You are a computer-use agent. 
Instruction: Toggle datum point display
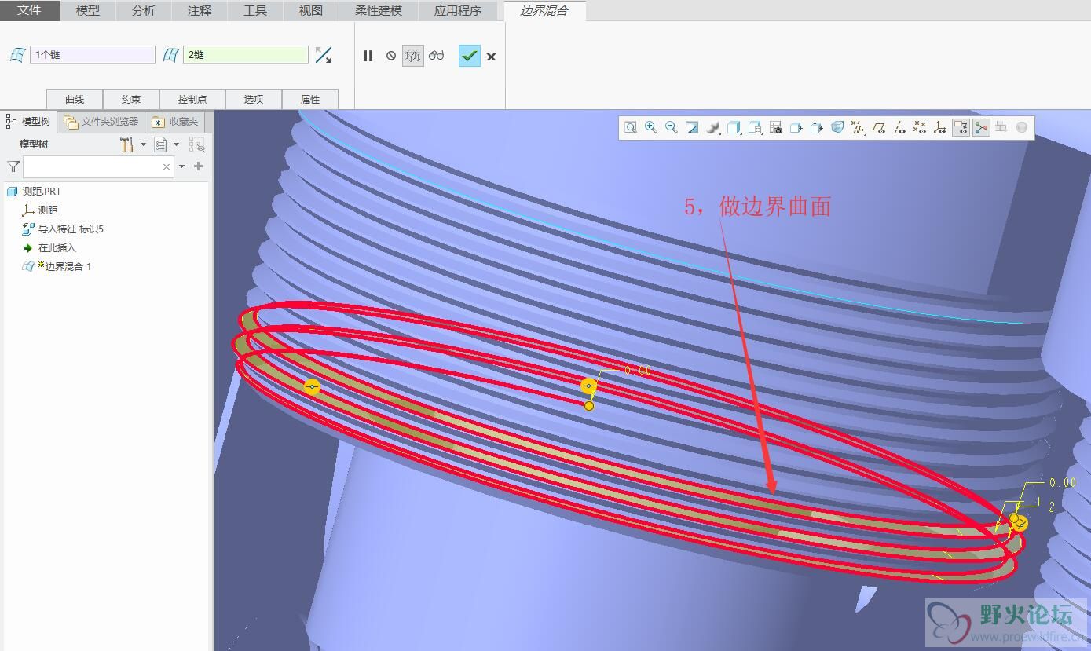tap(920, 127)
